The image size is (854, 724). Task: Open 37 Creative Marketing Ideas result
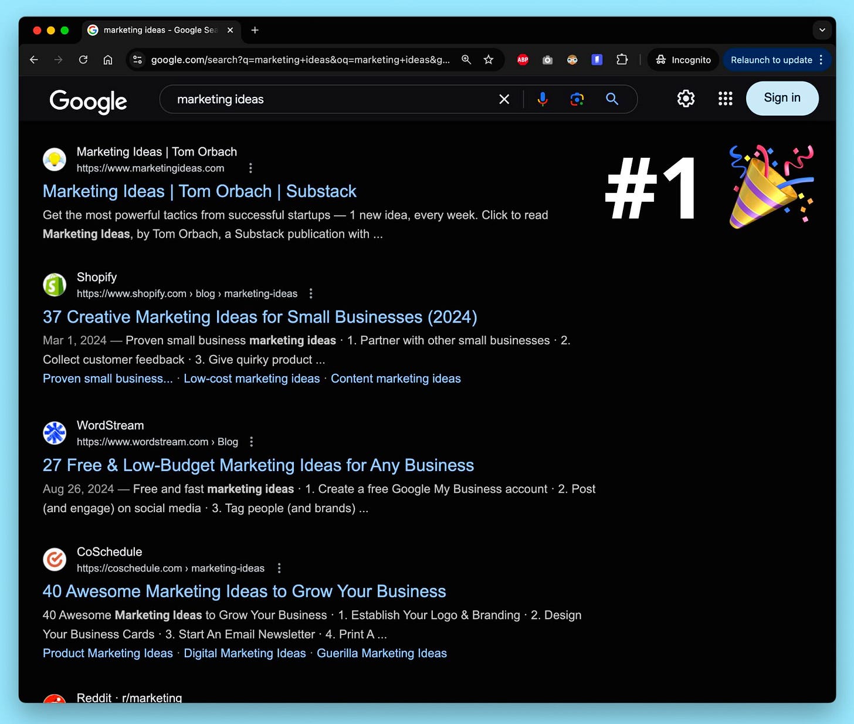[x=260, y=317]
